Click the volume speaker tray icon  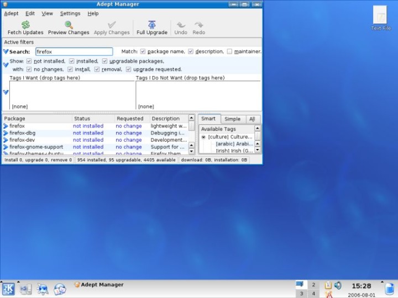click(x=338, y=285)
